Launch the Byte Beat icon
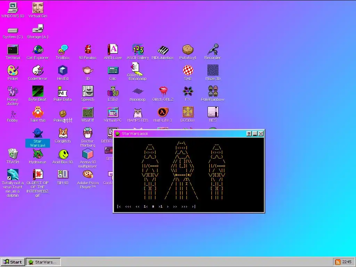This screenshot has height=267, width=356. 38,94
